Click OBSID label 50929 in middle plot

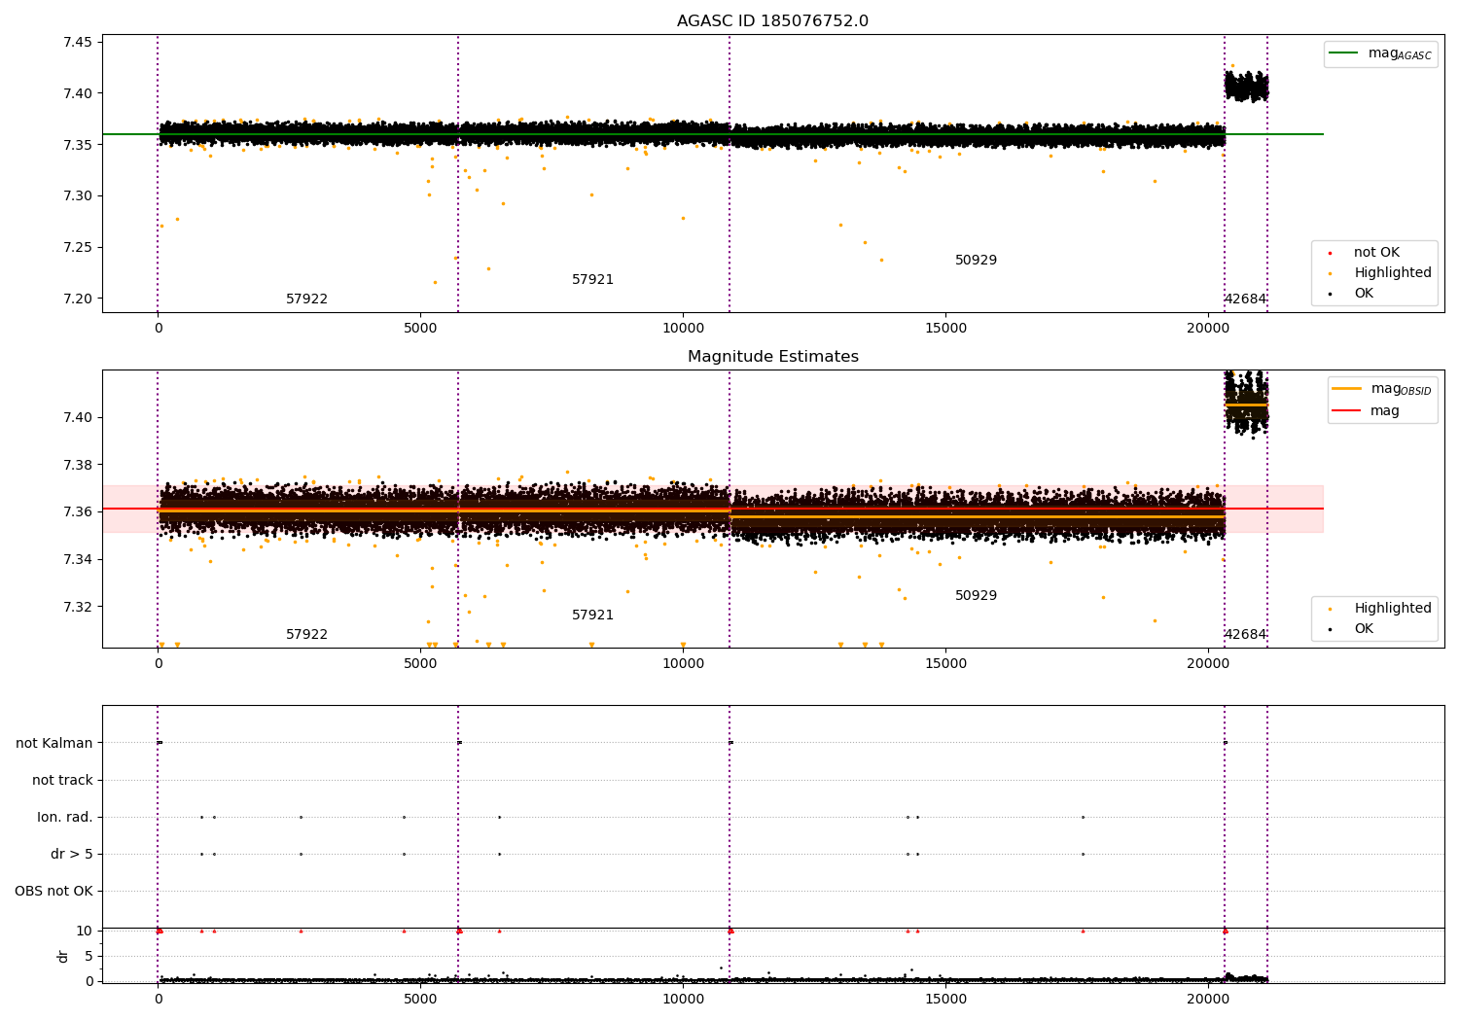coord(976,596)
